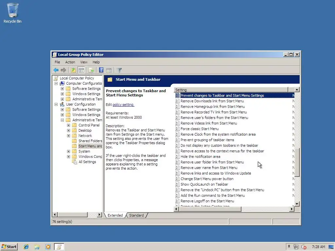Click the 'policy setting' edit link

coord(123,105)
